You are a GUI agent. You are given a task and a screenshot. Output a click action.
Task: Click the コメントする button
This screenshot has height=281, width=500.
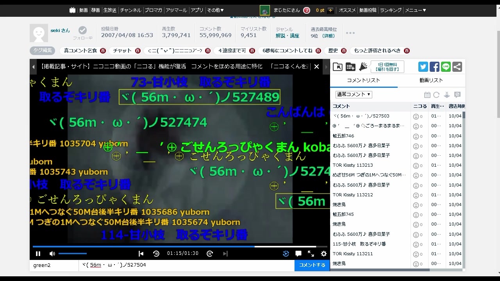point(312,265)
